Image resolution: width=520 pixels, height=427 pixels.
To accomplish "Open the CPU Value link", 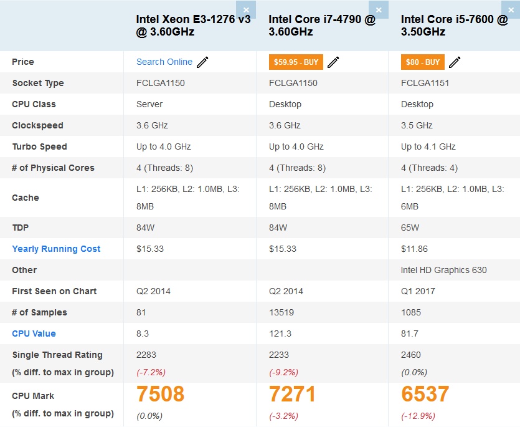I will pos(33,333).
